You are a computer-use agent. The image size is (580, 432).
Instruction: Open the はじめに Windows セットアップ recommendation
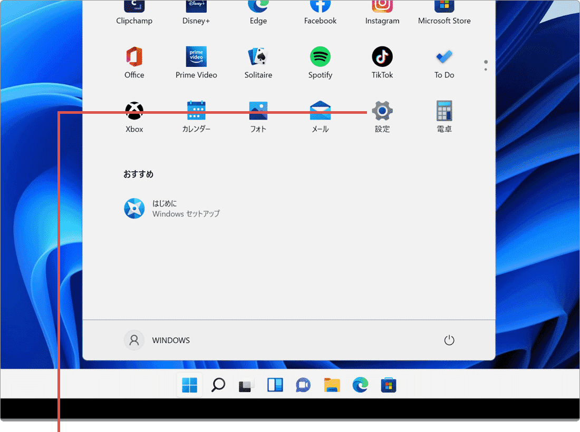172,209
